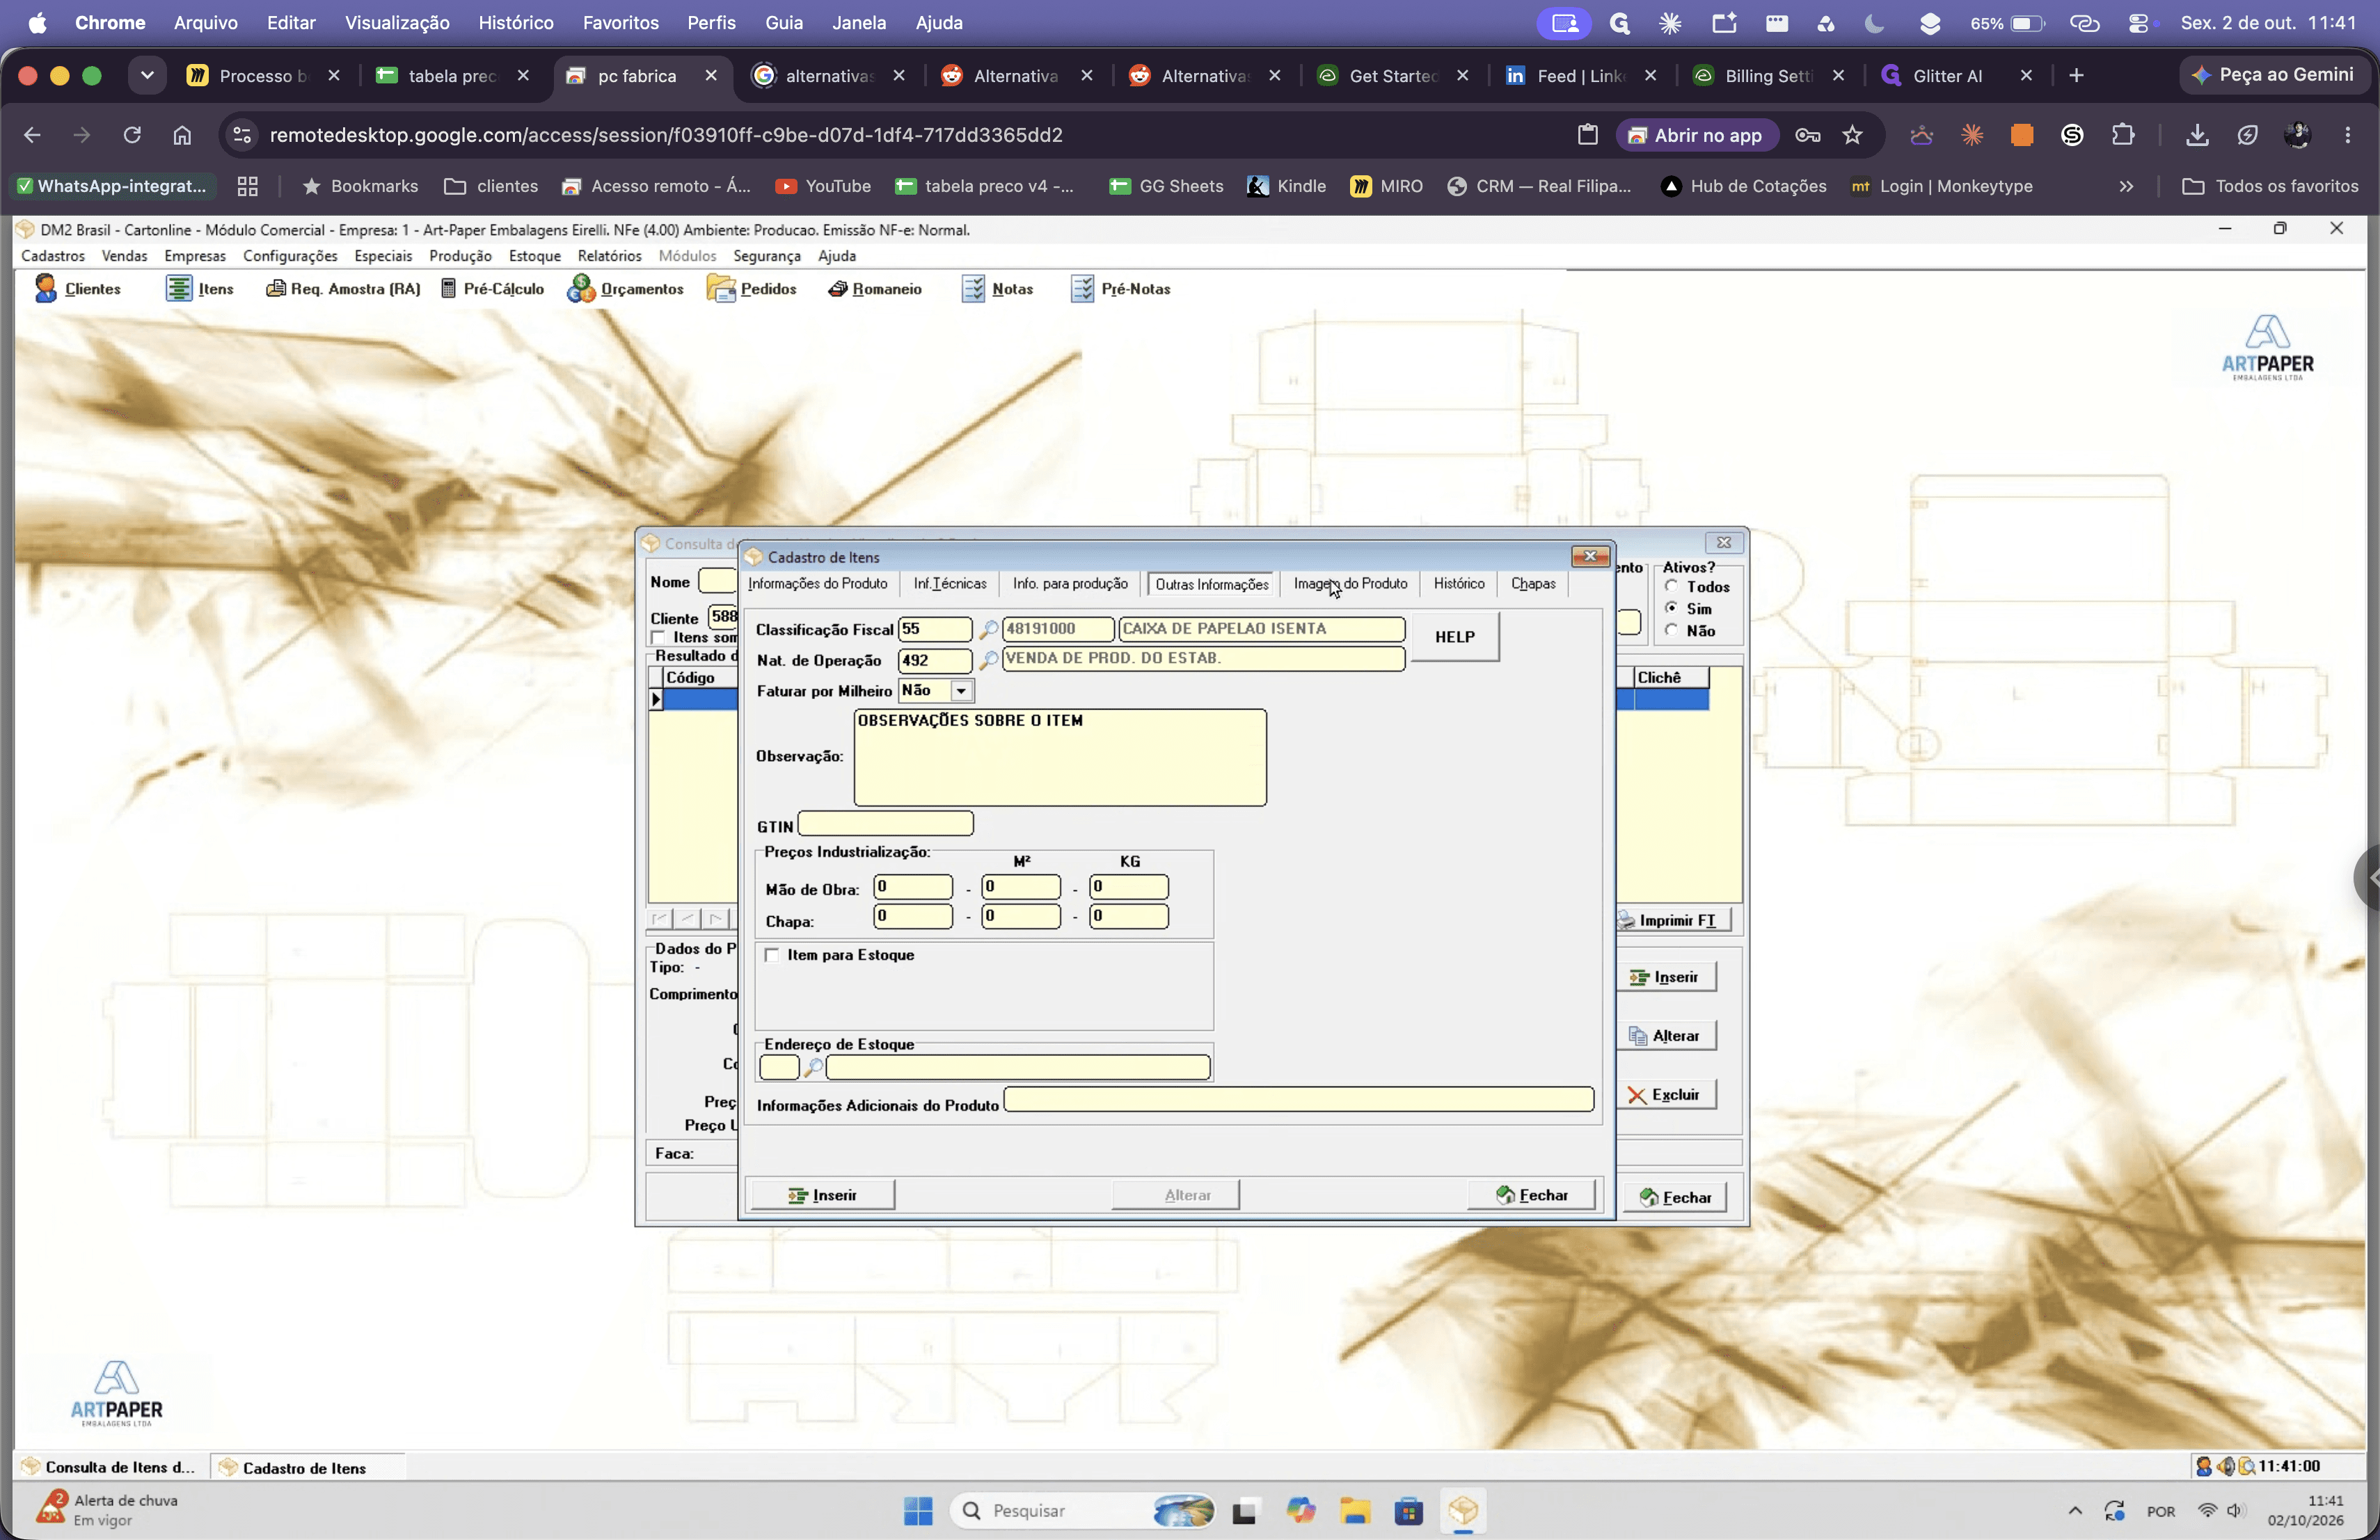Tick the Itens som... checkbox in Consulta window
The image size is (2380, 1540).
click(658, 638)
